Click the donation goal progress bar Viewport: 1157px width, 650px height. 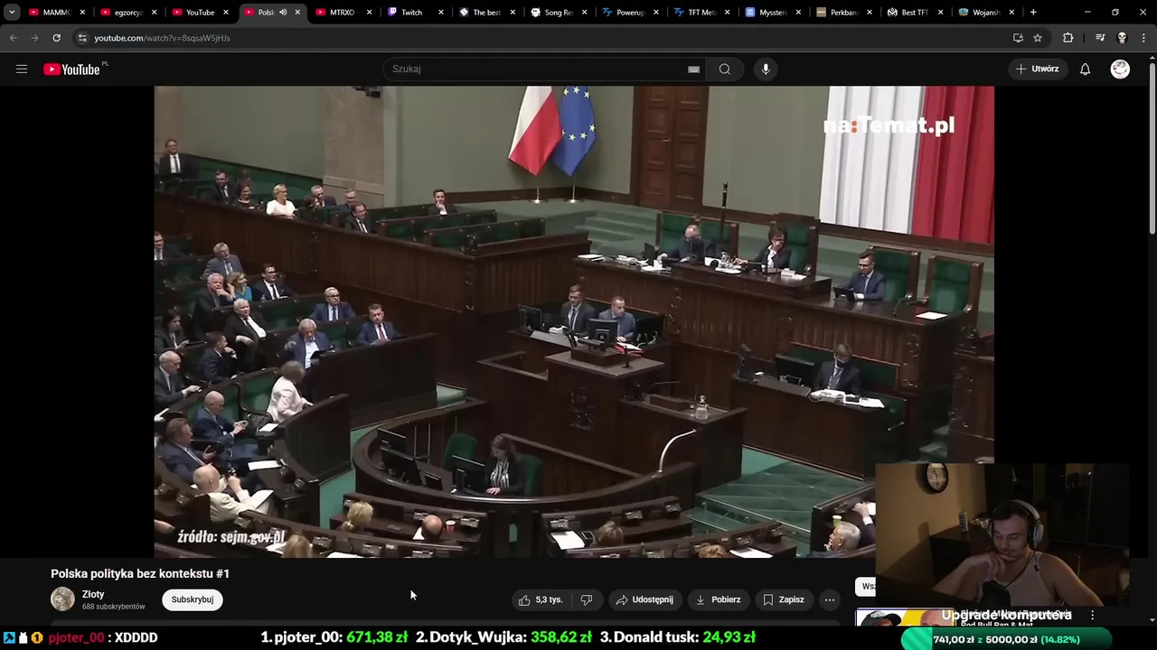(1006, 639)
